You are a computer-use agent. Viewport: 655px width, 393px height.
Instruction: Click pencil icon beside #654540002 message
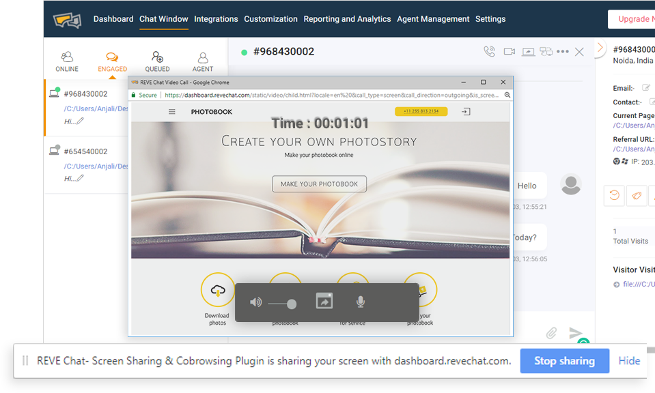80,178
